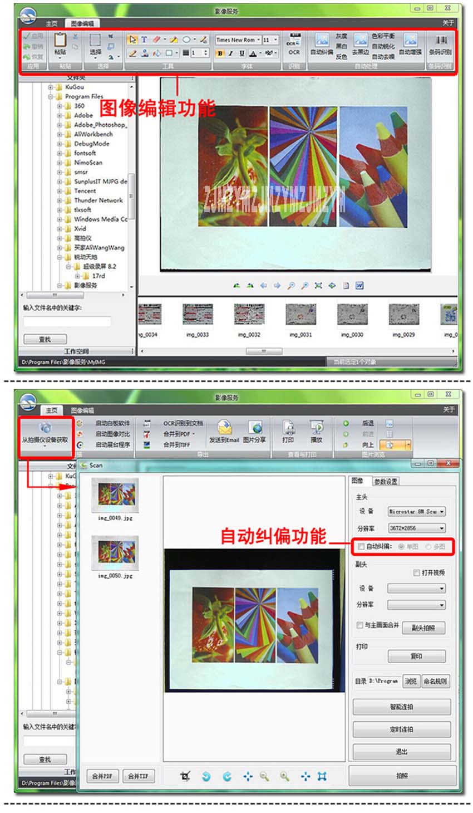The height and width of the screenshot is (813, 473).
Task: Click the rotate-left icon in Scan dialog
Action: pyautogui.click(x=207, y=775)
